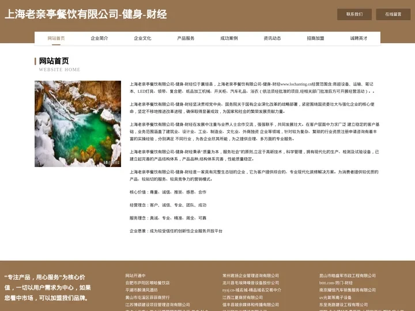
Task: Click paragraph mentioning 国务院关于国有企业深化改革
Action: (252, 108)
